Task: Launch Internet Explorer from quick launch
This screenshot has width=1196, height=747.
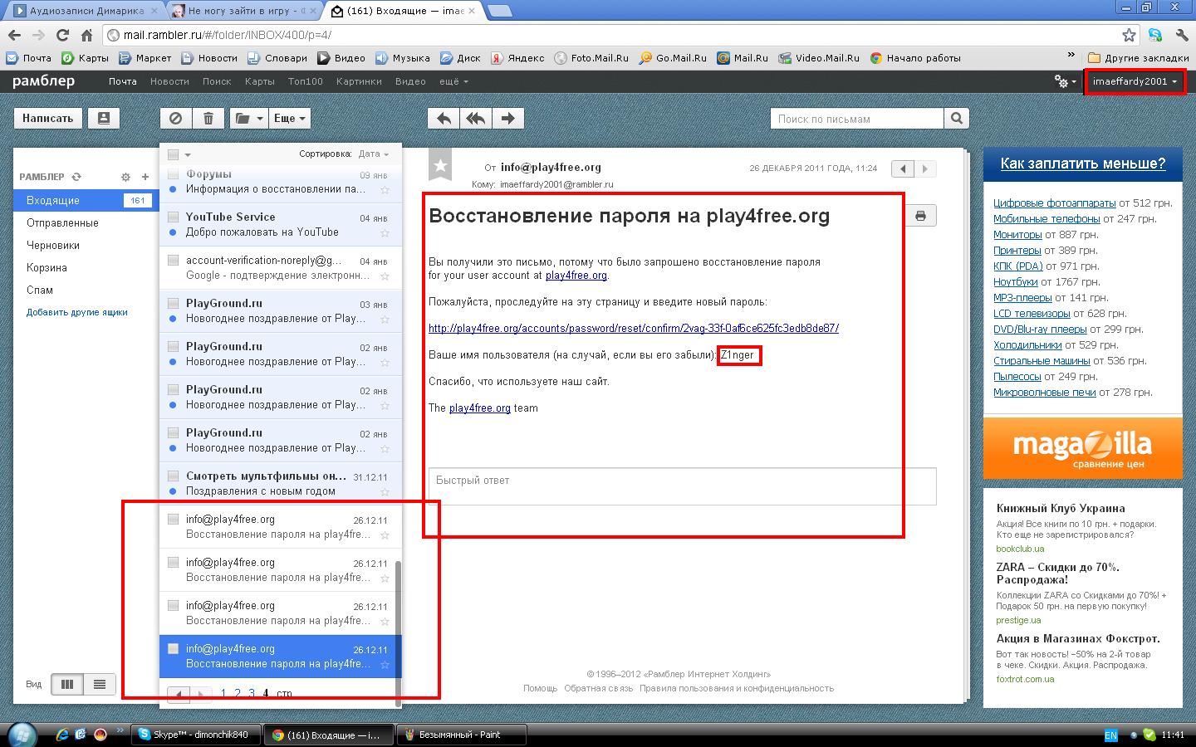Action: click(61, 735)
